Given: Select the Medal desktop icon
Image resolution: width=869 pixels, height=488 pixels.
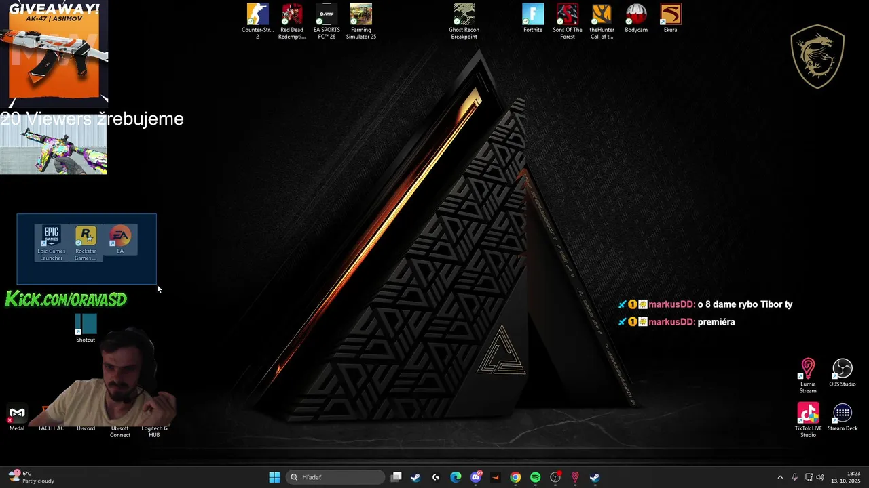Looking at the screenshot, I should click(17, 418).
